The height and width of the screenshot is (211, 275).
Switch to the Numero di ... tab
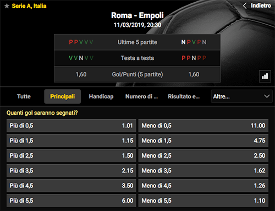141,96
